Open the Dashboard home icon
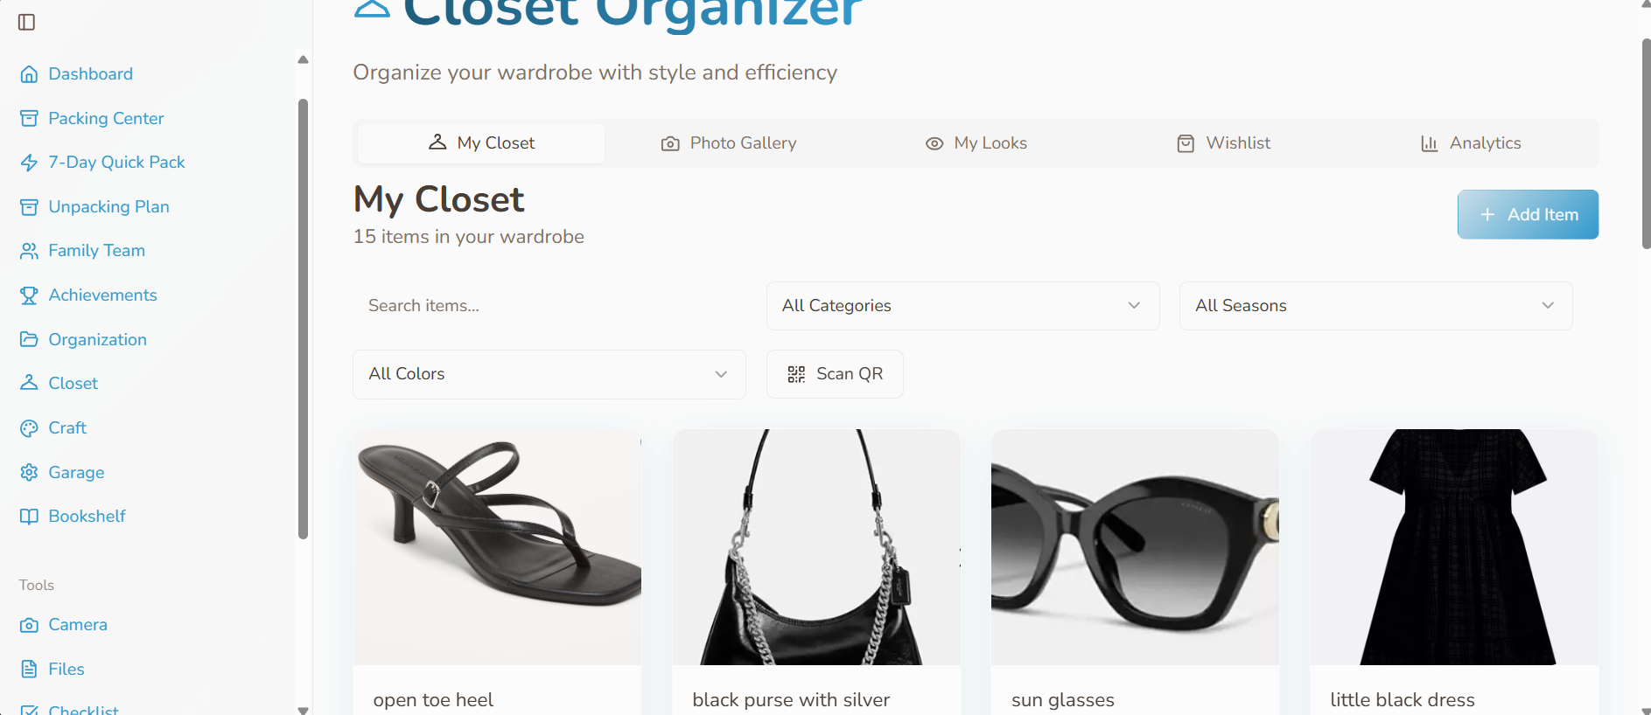 [29, 74]
